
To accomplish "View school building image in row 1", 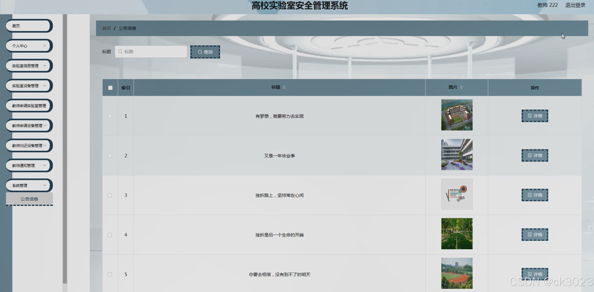I will pos(456,115).
